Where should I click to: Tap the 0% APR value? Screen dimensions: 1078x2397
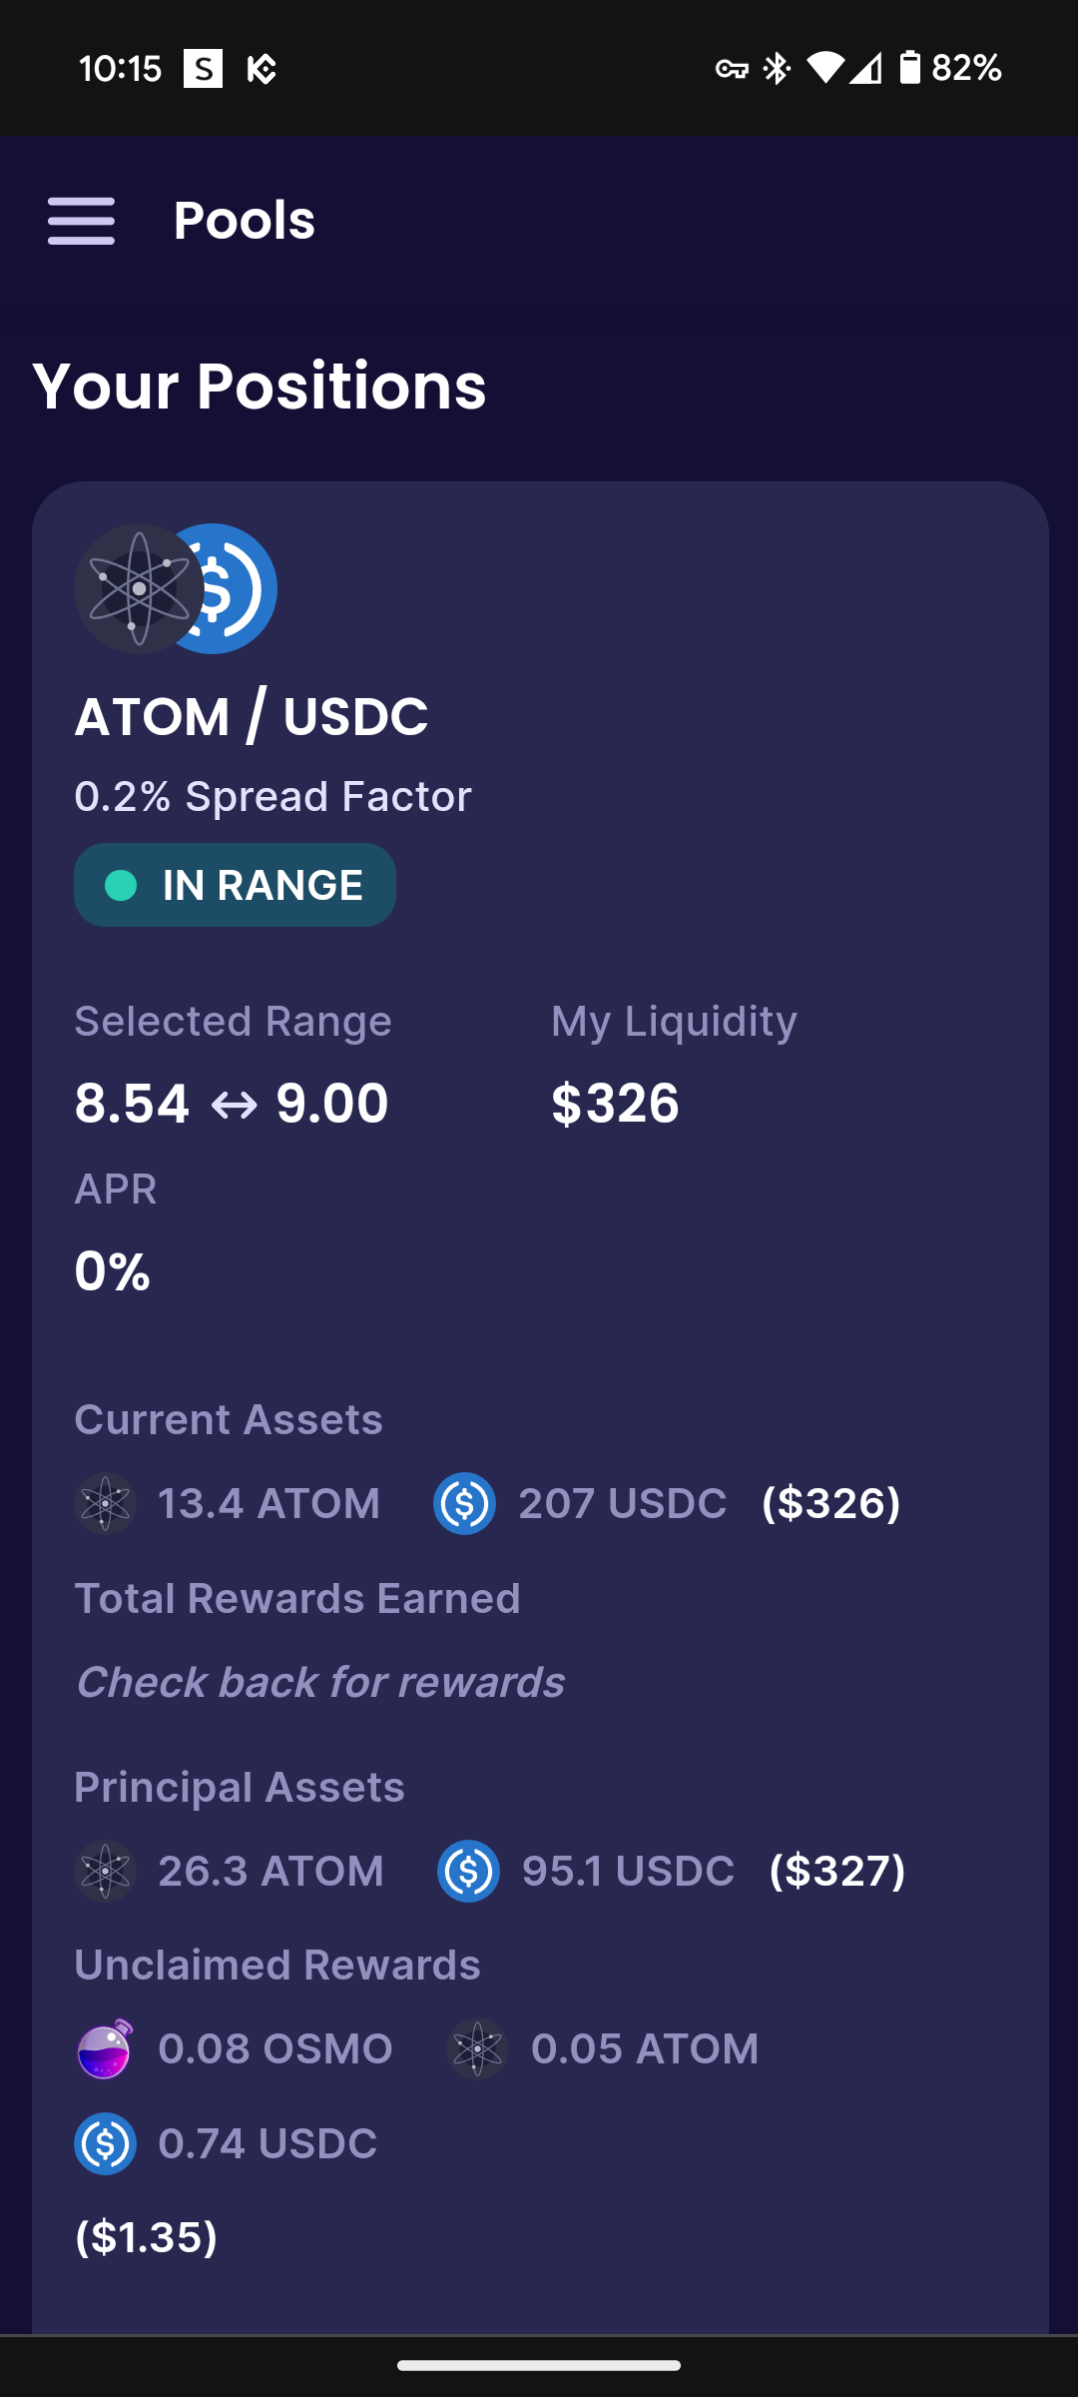[113, 1271]
